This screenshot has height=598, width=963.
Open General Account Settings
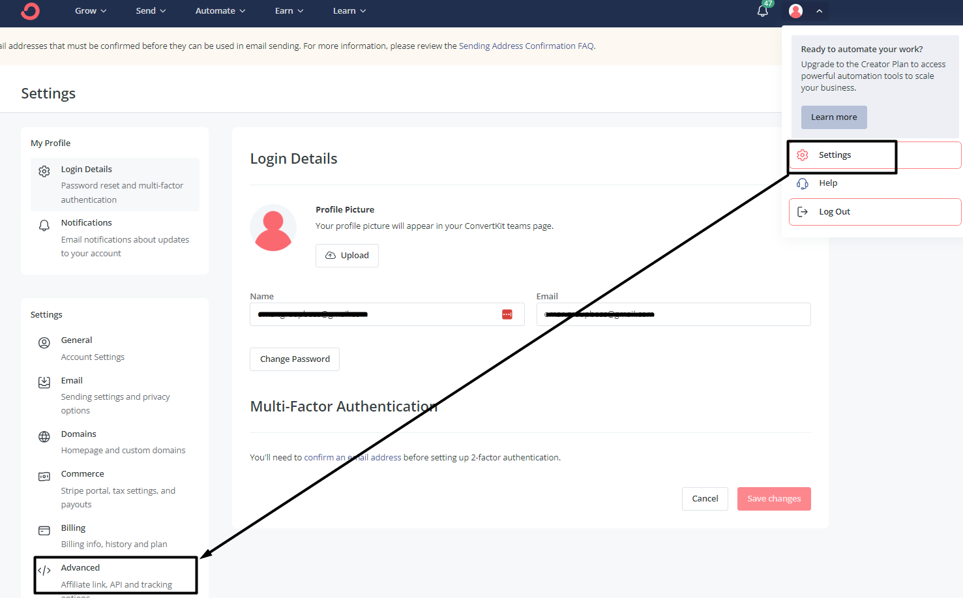pyautogui.click(x=115, y=348)
